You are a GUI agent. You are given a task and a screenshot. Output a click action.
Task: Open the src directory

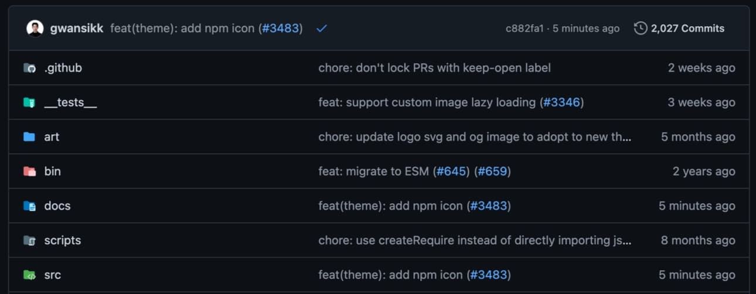[53, 275]
